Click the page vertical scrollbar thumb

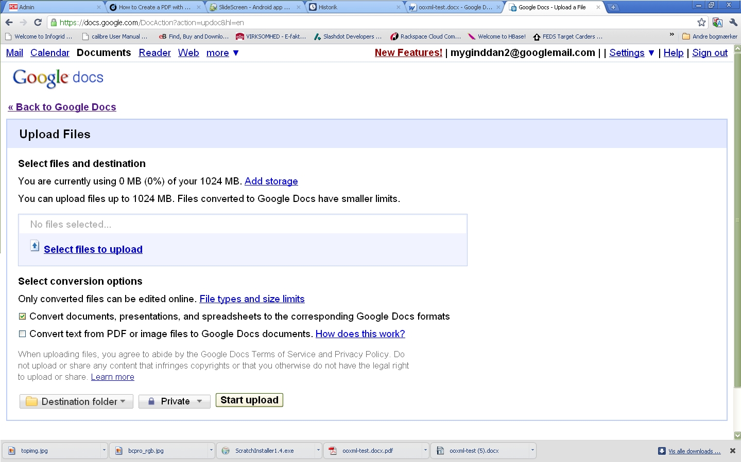point(737,220)
